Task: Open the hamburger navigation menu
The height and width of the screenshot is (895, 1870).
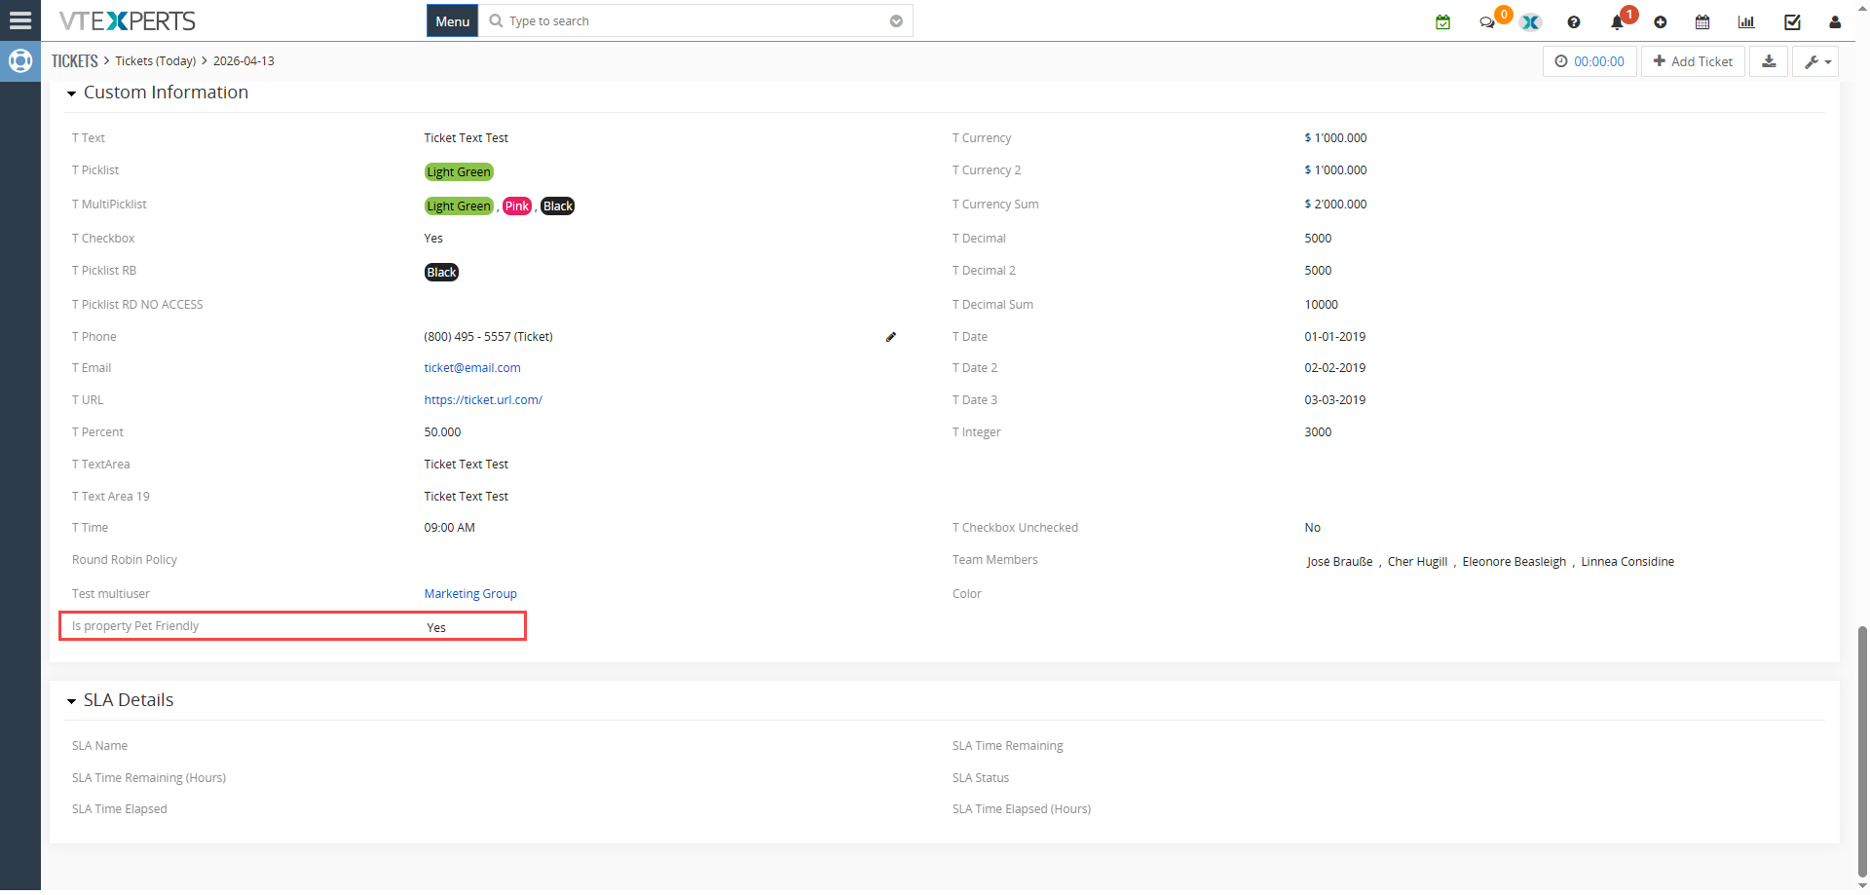Action: (19, 20)
